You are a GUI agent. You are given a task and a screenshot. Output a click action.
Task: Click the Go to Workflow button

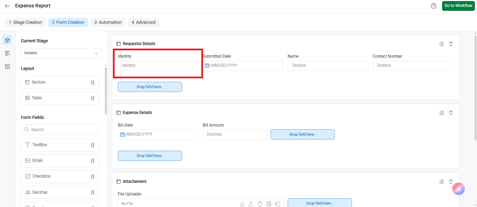458,6
